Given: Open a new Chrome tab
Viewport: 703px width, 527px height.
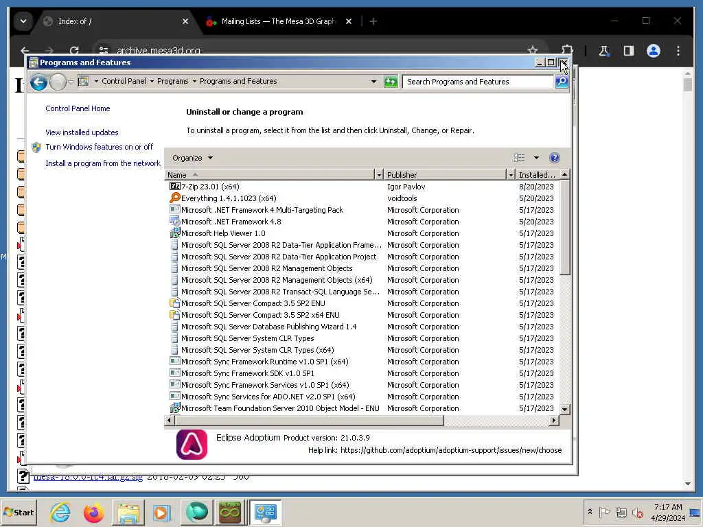Looking at the screenshot, I should tap(373, 21).
